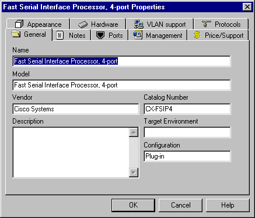Click the Description scrollbar down arrow
255x218 pixels.
pyautogui.click(x=134, y=173)
